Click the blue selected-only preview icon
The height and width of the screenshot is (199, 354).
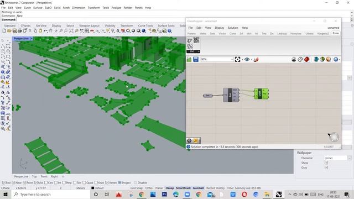pos(316,59)
